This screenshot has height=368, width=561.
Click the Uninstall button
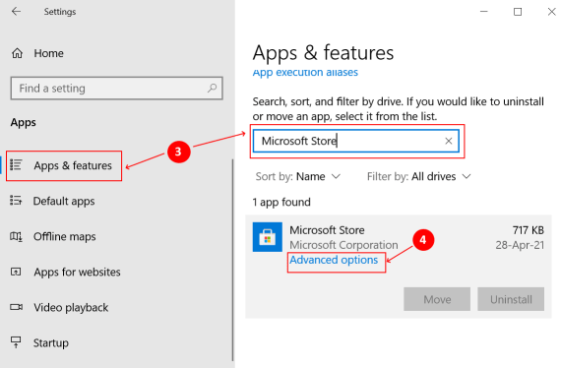(511, 299)
